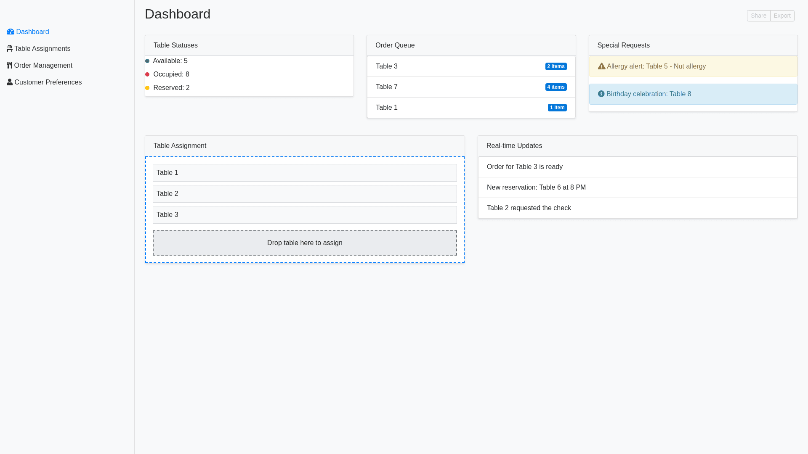Click the gray Available status dot

click(147, 61)
